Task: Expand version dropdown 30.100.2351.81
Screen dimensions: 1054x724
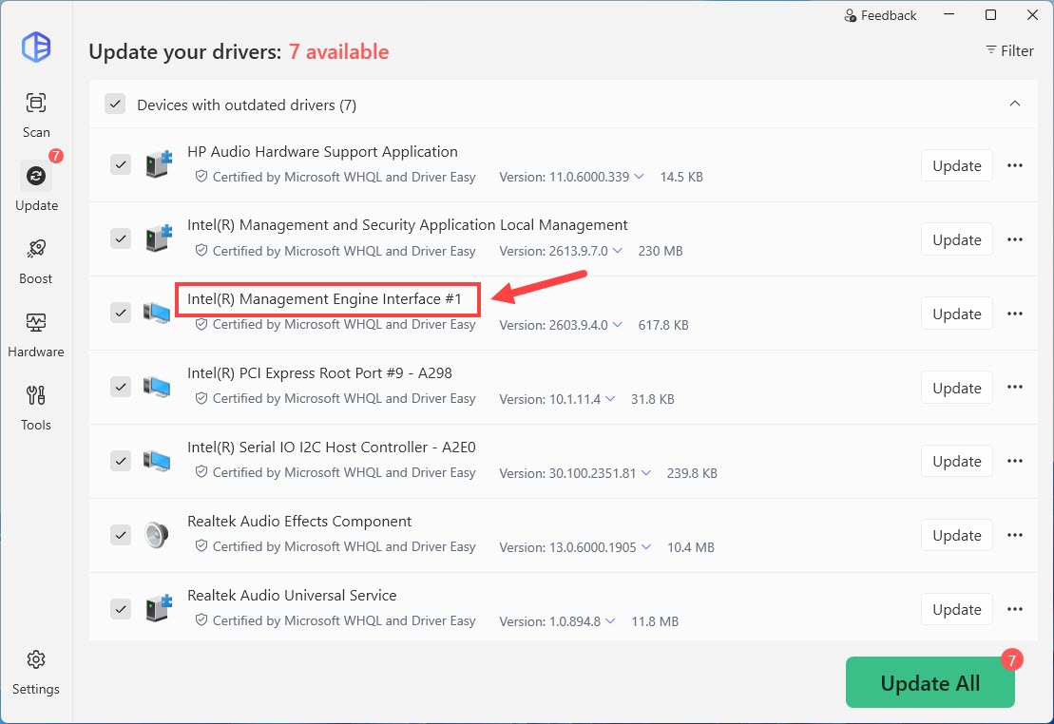Action: coord(645,472)
